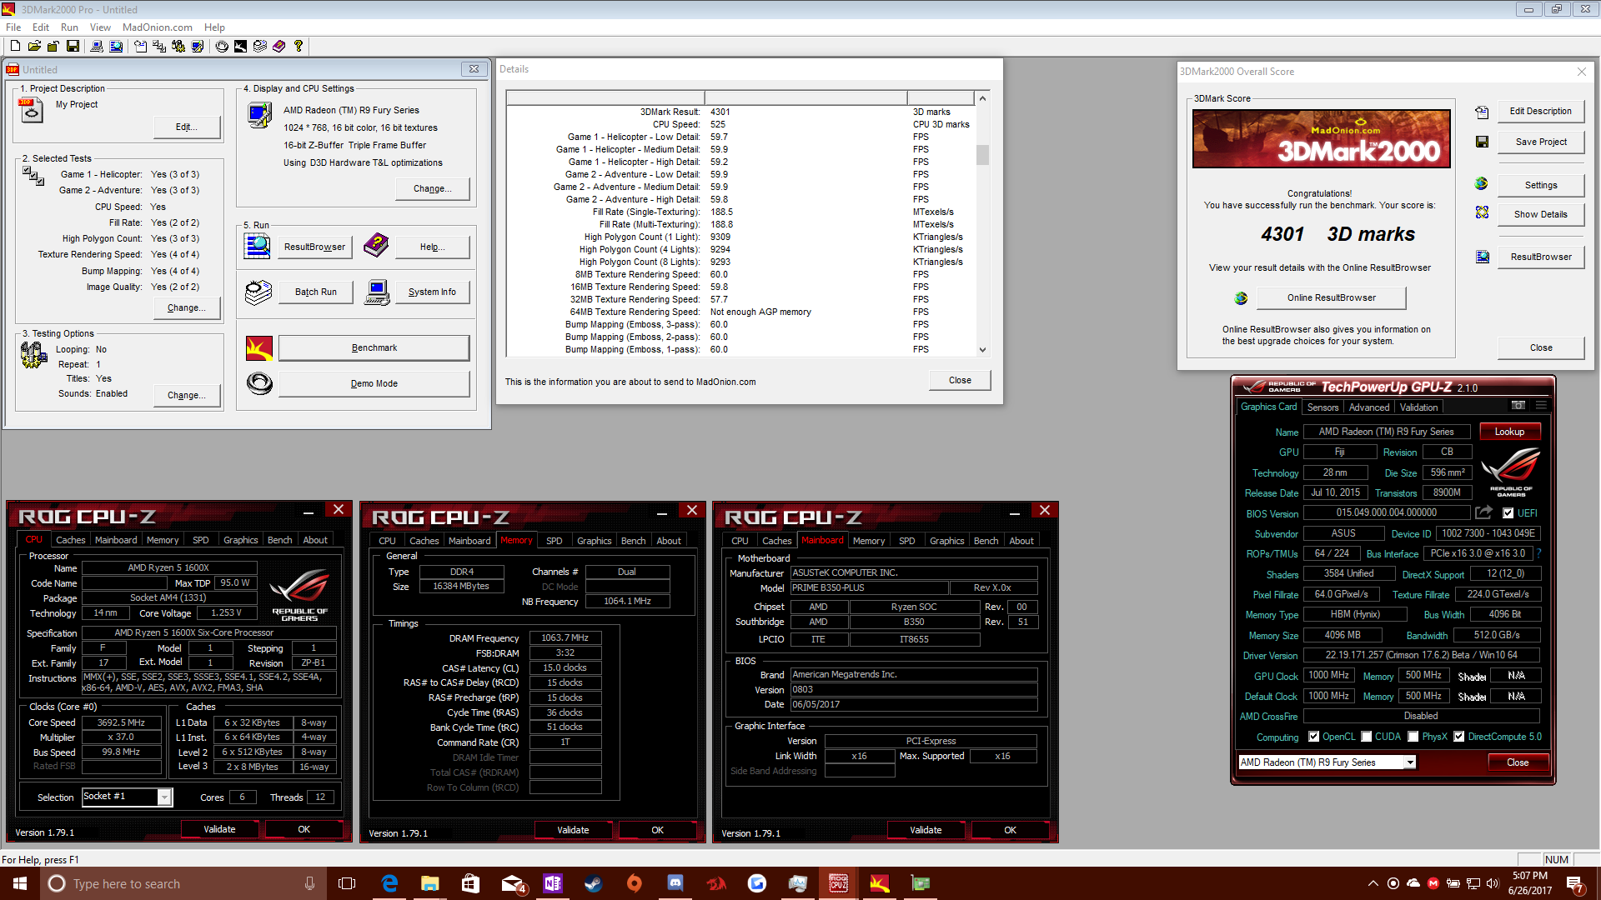Click the yellow question mark toolbar icon
This screenshot has width=1601, height=900.
click(299, 47)
